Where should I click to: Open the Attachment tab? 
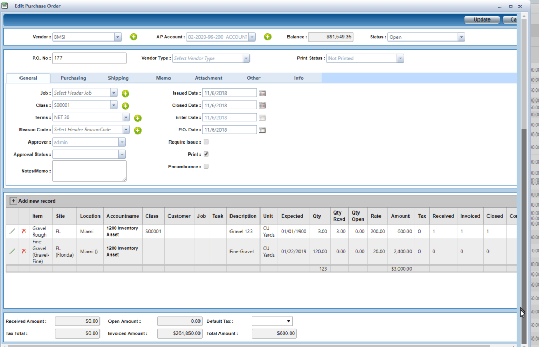pos(208,78)
